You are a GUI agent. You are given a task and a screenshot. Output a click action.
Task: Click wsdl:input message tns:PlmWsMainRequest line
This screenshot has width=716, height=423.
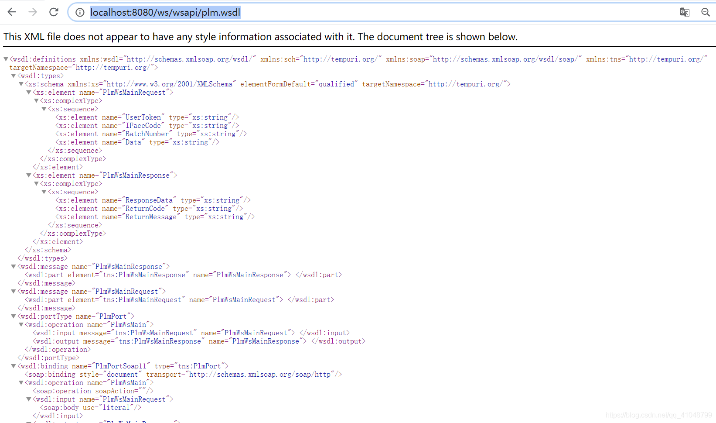pos(191,333)
